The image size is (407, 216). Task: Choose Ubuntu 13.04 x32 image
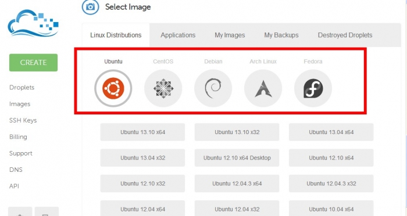tap(143, 158)
